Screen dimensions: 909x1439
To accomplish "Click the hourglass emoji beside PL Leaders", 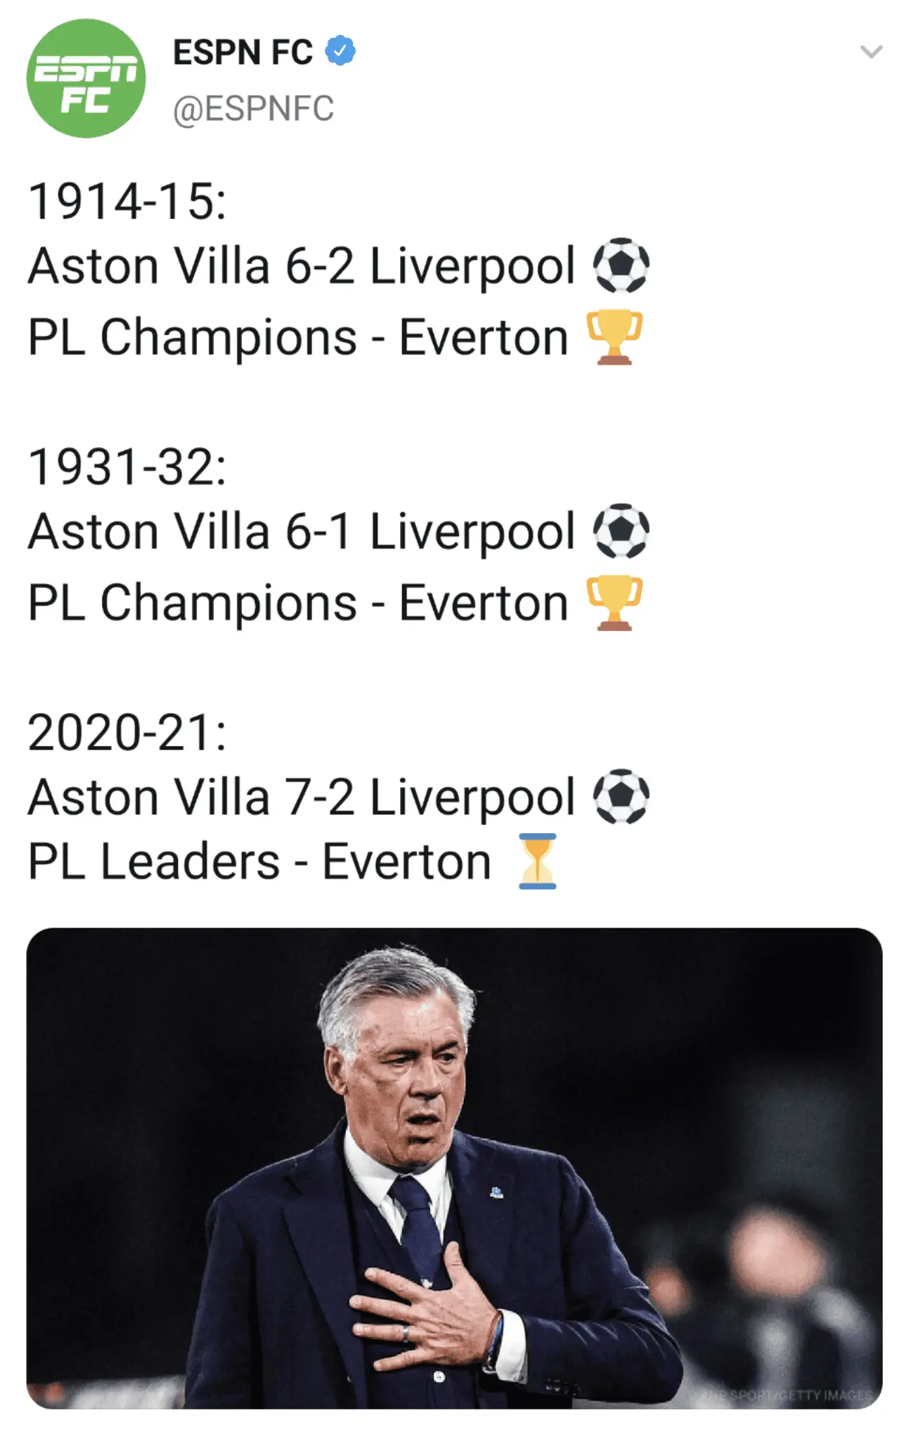I will [x=538, y=861].
